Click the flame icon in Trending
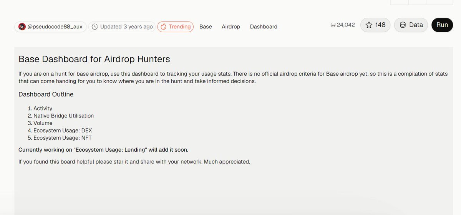The height and width of the screenshot is (215, 461). (163, 26)
